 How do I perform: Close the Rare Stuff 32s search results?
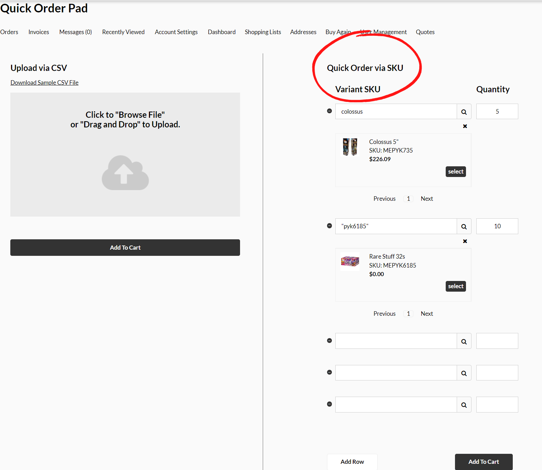click(465, 241)
